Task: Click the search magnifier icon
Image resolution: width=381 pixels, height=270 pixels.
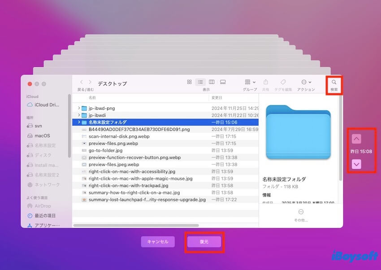Action: 334,82
